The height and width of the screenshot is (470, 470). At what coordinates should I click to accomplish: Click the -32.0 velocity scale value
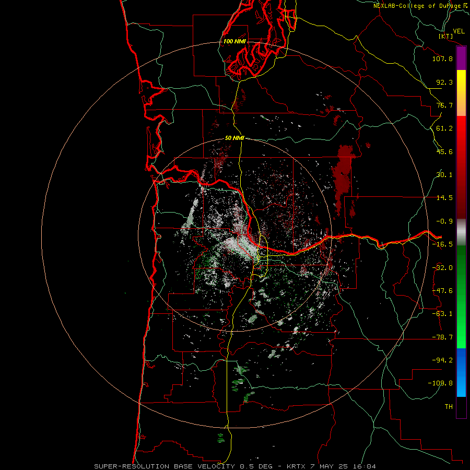(x=442, y=268)
